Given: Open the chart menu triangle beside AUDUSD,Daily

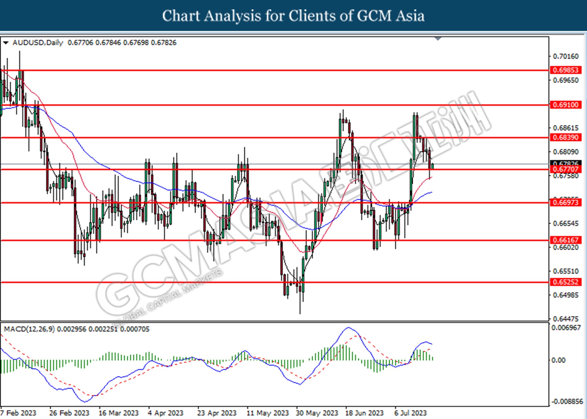Looking at the screenshot, I should click(x=6, y=43).
